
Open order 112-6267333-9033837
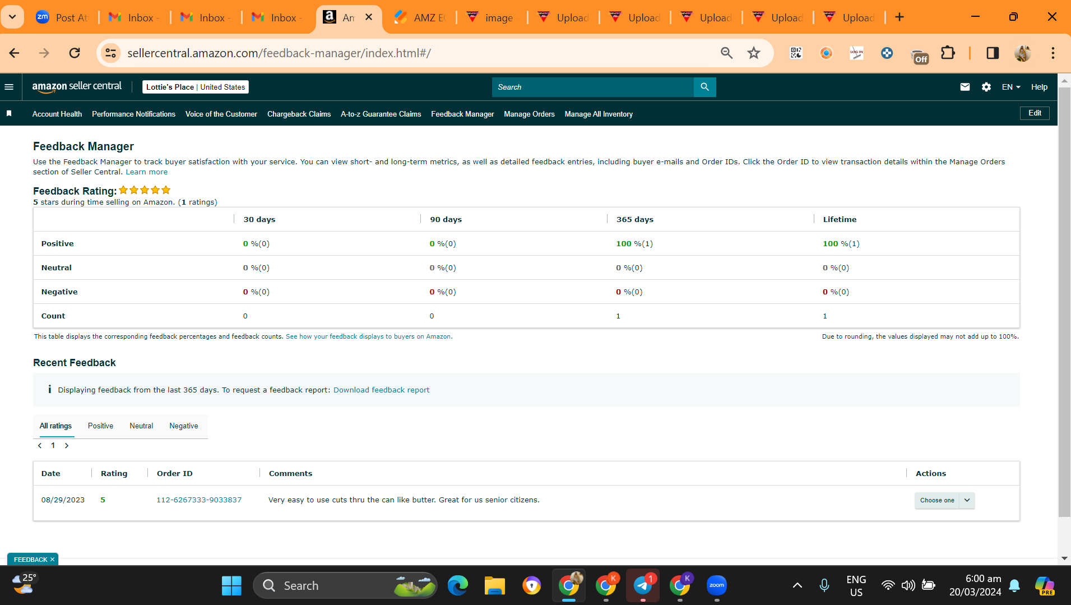click(x=199, y=500)
